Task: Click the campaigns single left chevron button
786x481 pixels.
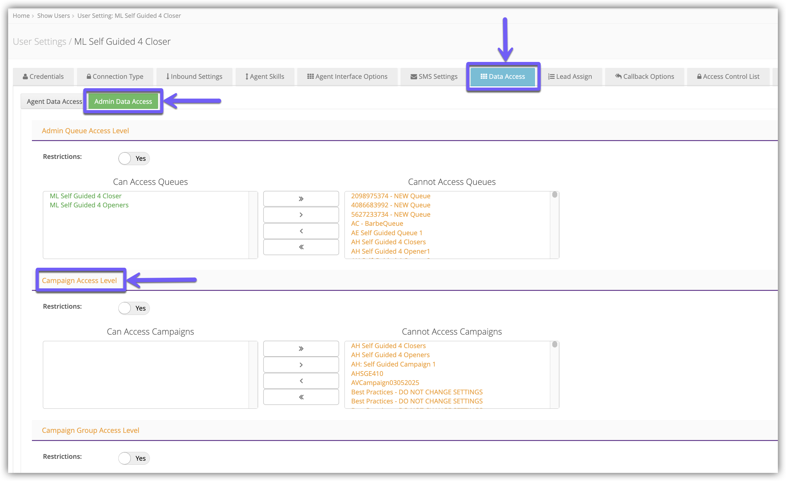Action: tap(301, 381)
